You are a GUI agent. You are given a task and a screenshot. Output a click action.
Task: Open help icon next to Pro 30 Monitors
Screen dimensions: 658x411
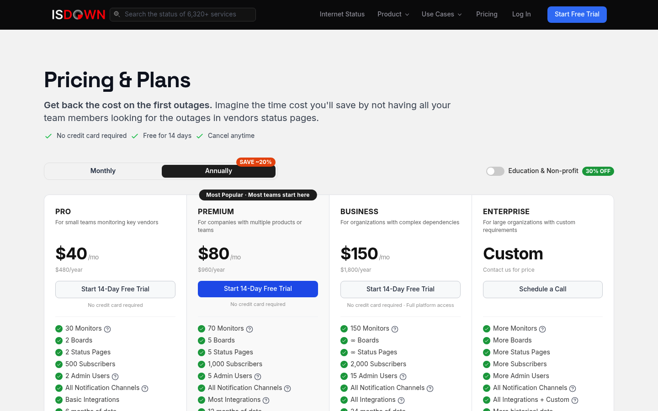point(107,329)
